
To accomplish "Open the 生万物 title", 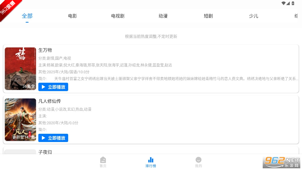I will click(x=45, y=50).
